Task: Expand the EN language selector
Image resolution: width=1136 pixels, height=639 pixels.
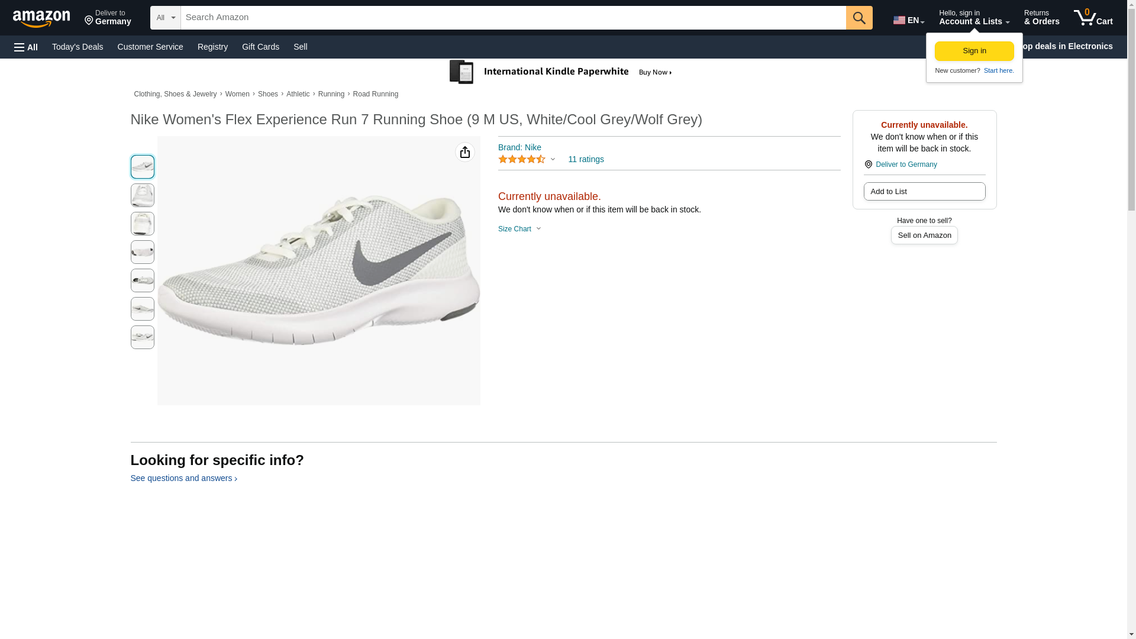Action: click(x=908, y=20)
